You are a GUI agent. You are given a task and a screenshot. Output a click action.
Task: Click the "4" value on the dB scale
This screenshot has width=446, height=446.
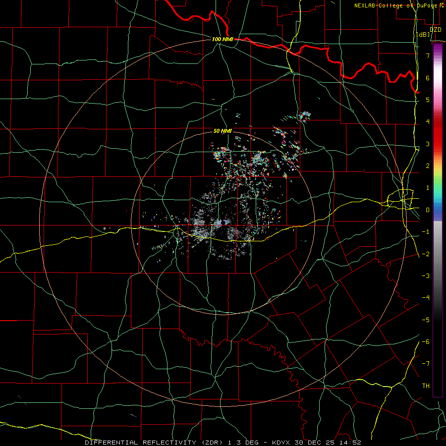428,122
